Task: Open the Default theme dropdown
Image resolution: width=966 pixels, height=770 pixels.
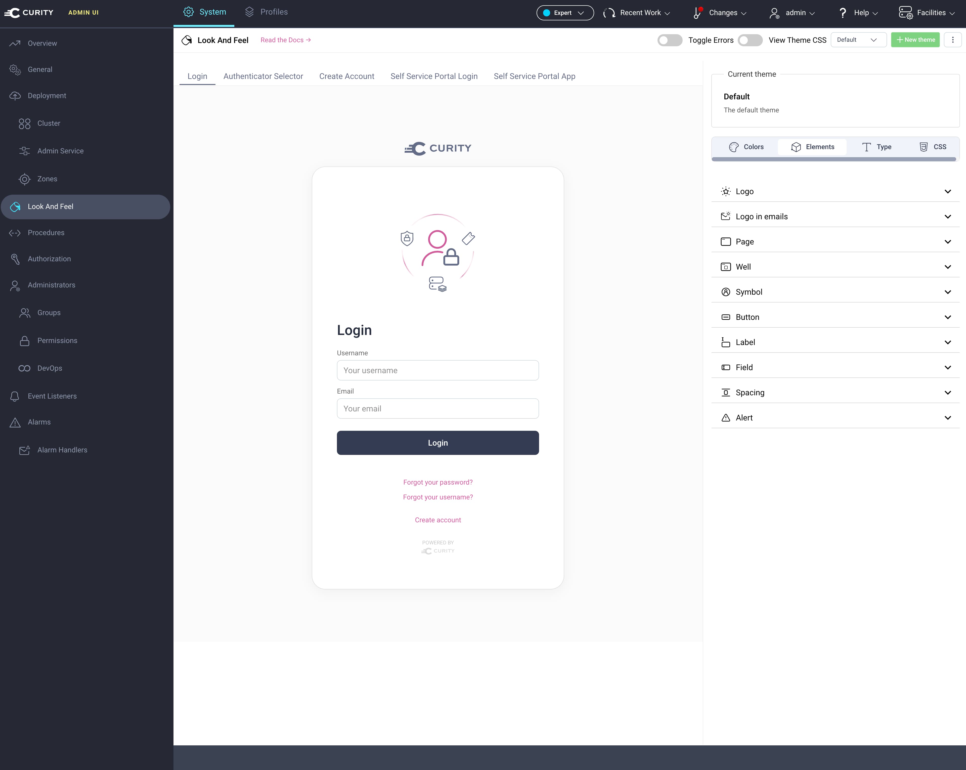Action: (858, 40)
